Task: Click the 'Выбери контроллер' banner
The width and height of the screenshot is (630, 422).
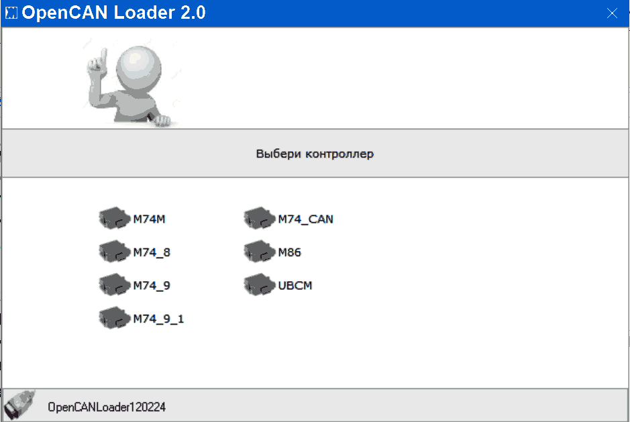Action: pyautogui.click(x=315, y=153)
